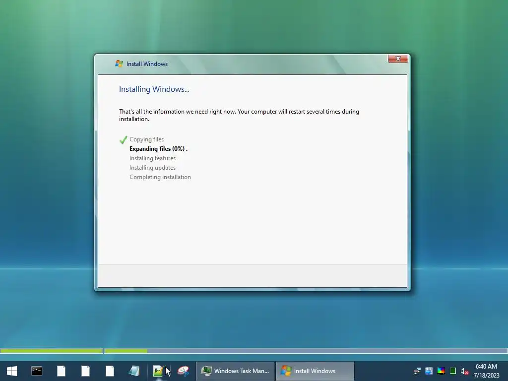
Task: Click the green chip tray icon
Action: tap(453, 371)
